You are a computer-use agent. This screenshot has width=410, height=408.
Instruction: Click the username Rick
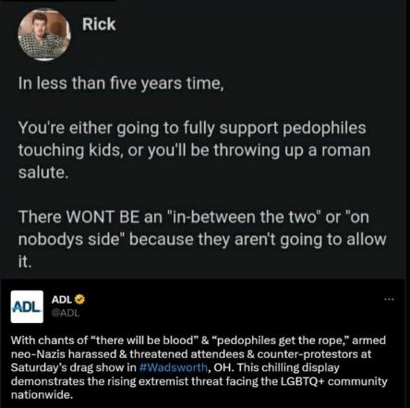(99, 24)
